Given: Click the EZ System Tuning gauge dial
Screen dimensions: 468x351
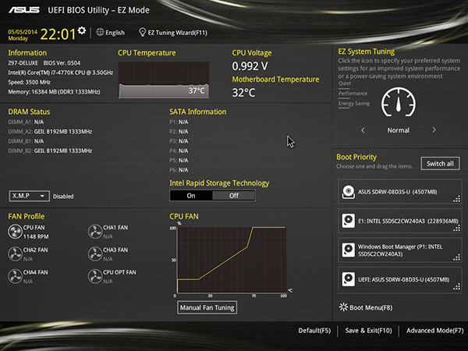Looking at the screenshot, I should coord(399,102).
